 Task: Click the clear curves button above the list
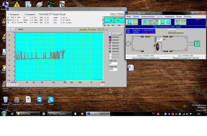pyautogui.click(x=117, y=34)
